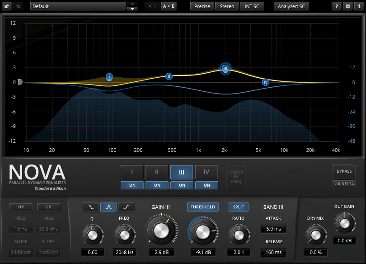Open the info icon
The height and width of the screenshot is (264, 366).
click(x=359, y=6)
